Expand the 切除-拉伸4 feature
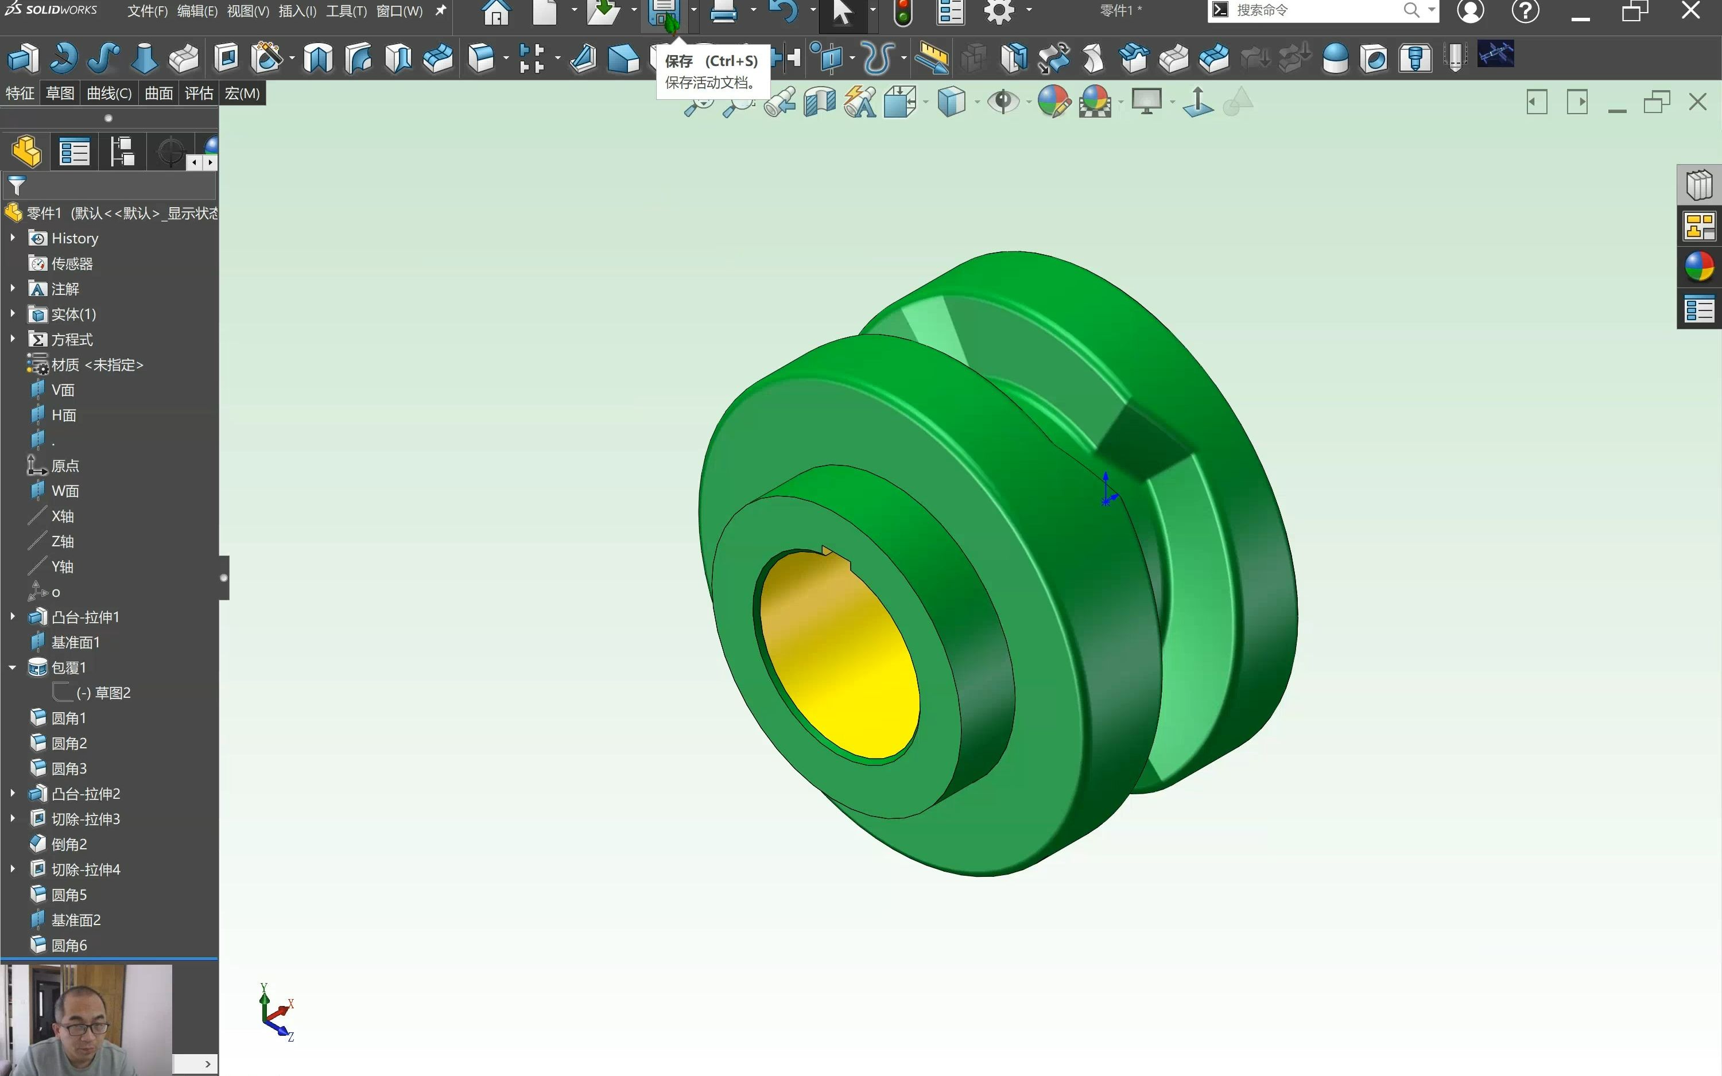 click(13, 869)
